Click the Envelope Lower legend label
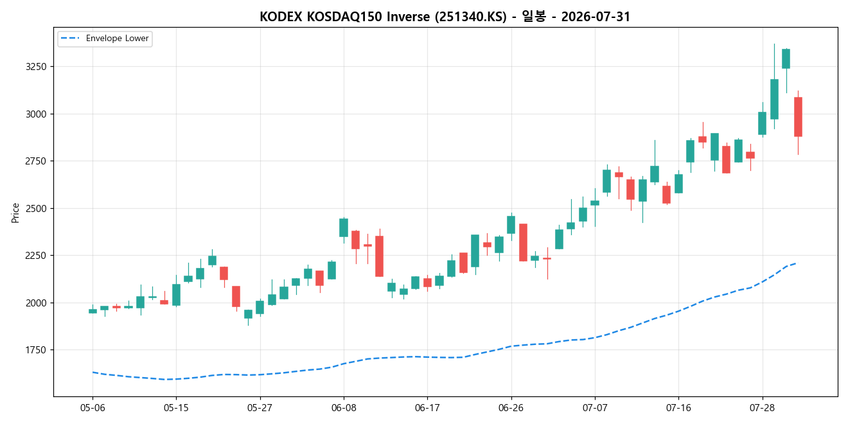 (x=118, y=39)
